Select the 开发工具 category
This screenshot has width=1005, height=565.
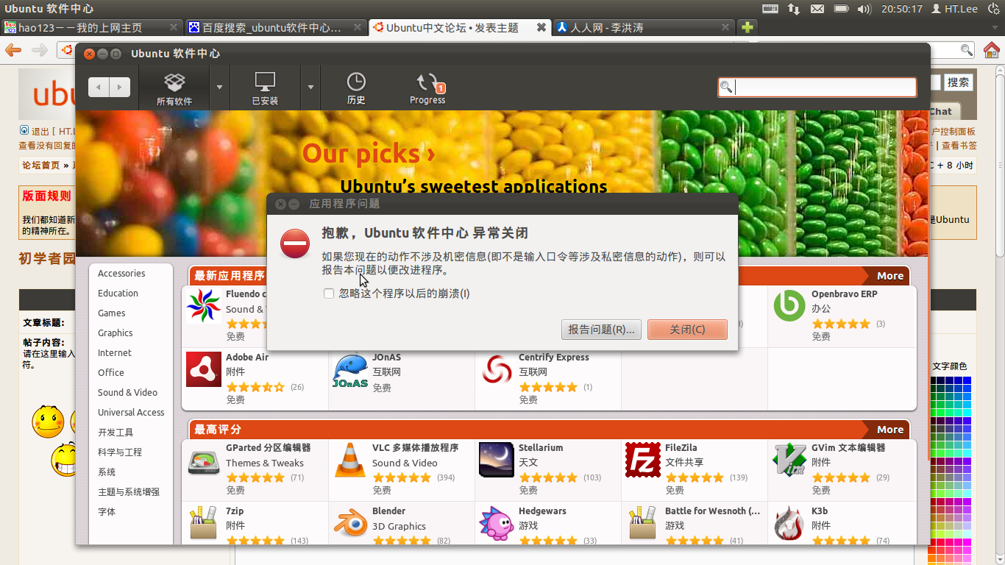click(116, 432)
